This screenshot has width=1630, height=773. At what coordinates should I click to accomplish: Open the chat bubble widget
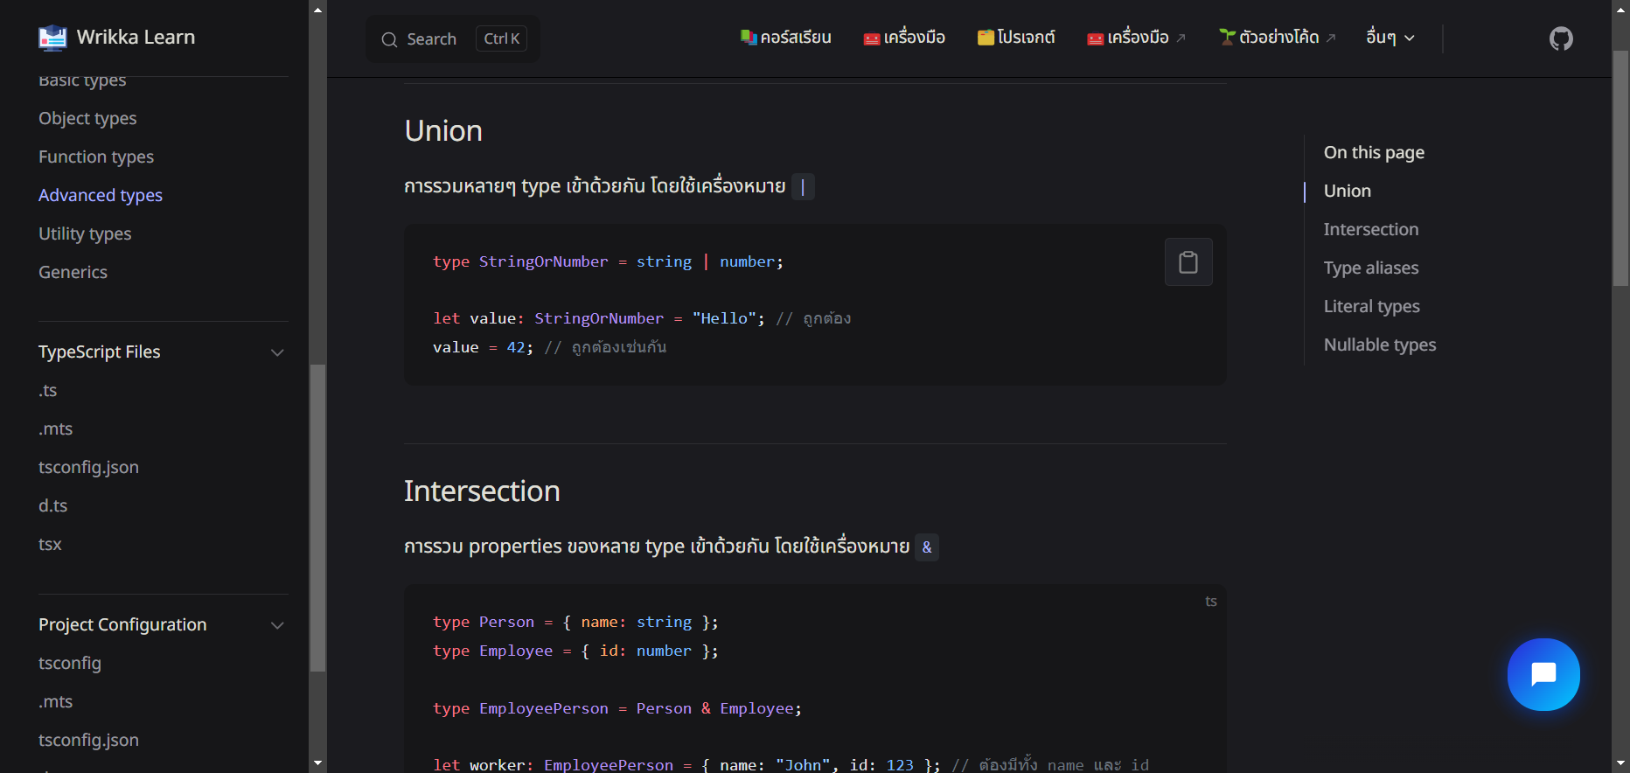pyautogui.click(x=1543, y=674)
